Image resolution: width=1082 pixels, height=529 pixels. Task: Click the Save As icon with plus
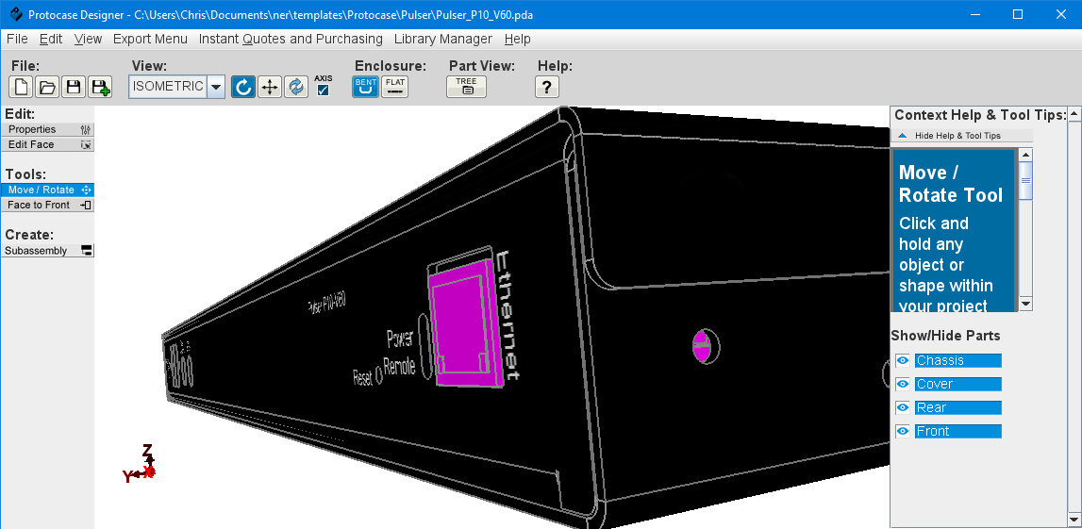pyautogui.click(x=100, y=87)
